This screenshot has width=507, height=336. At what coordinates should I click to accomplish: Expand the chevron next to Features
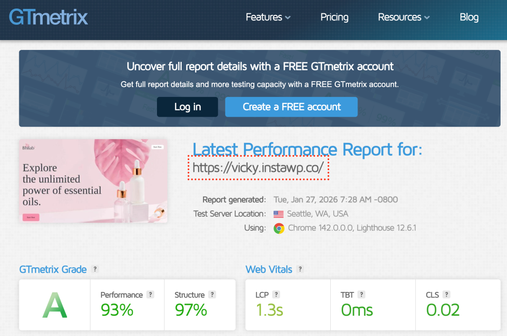[x=288, y=18]
